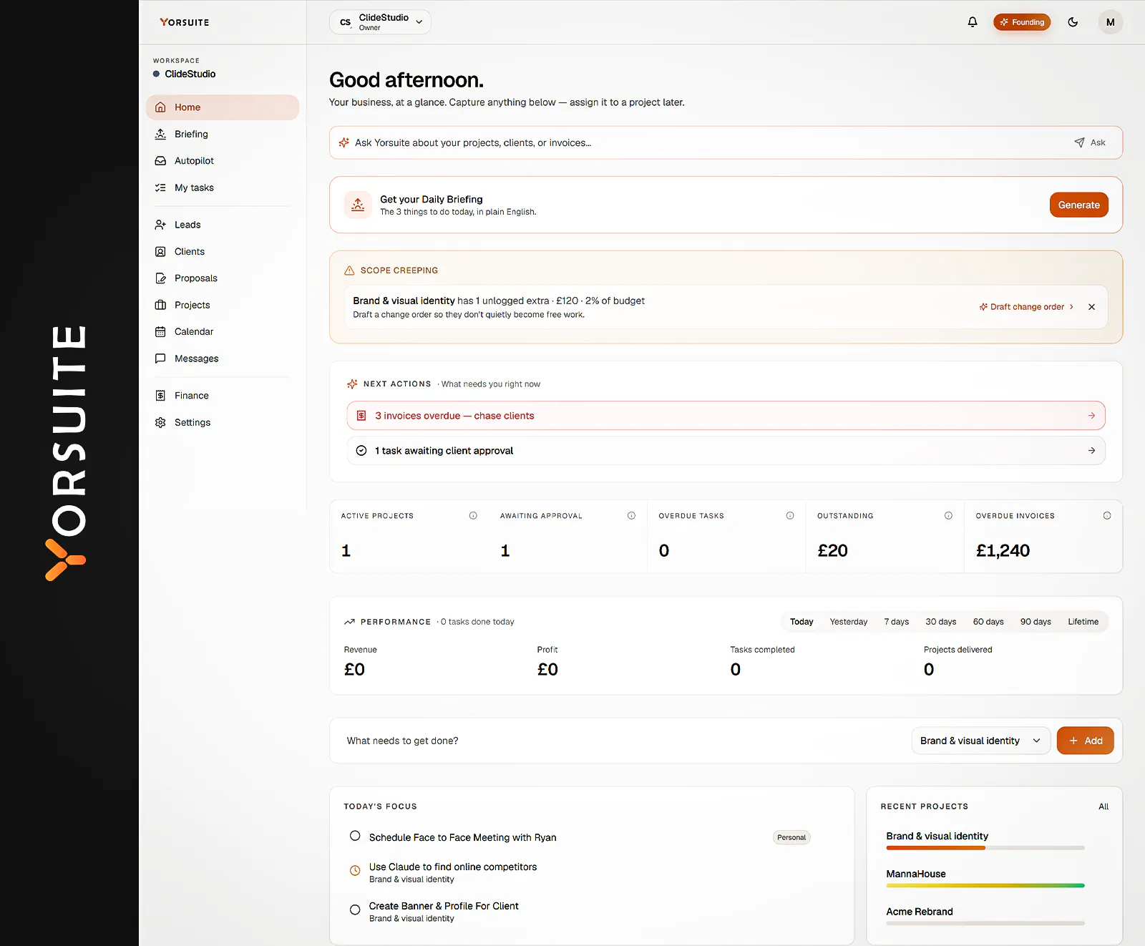Select the Yesterday performance tab
Screen dimensions: 1145x946
click(x=849, y=622)
